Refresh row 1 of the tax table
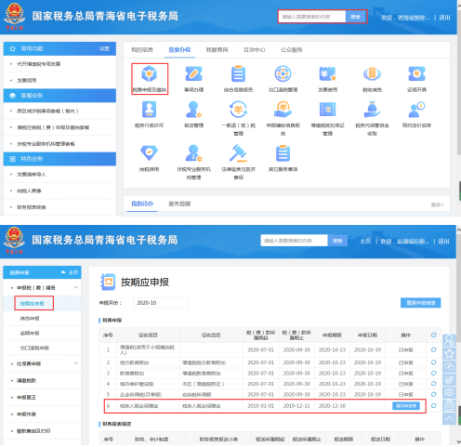This screenshot has height=447, width=461. tap(433, 349)
